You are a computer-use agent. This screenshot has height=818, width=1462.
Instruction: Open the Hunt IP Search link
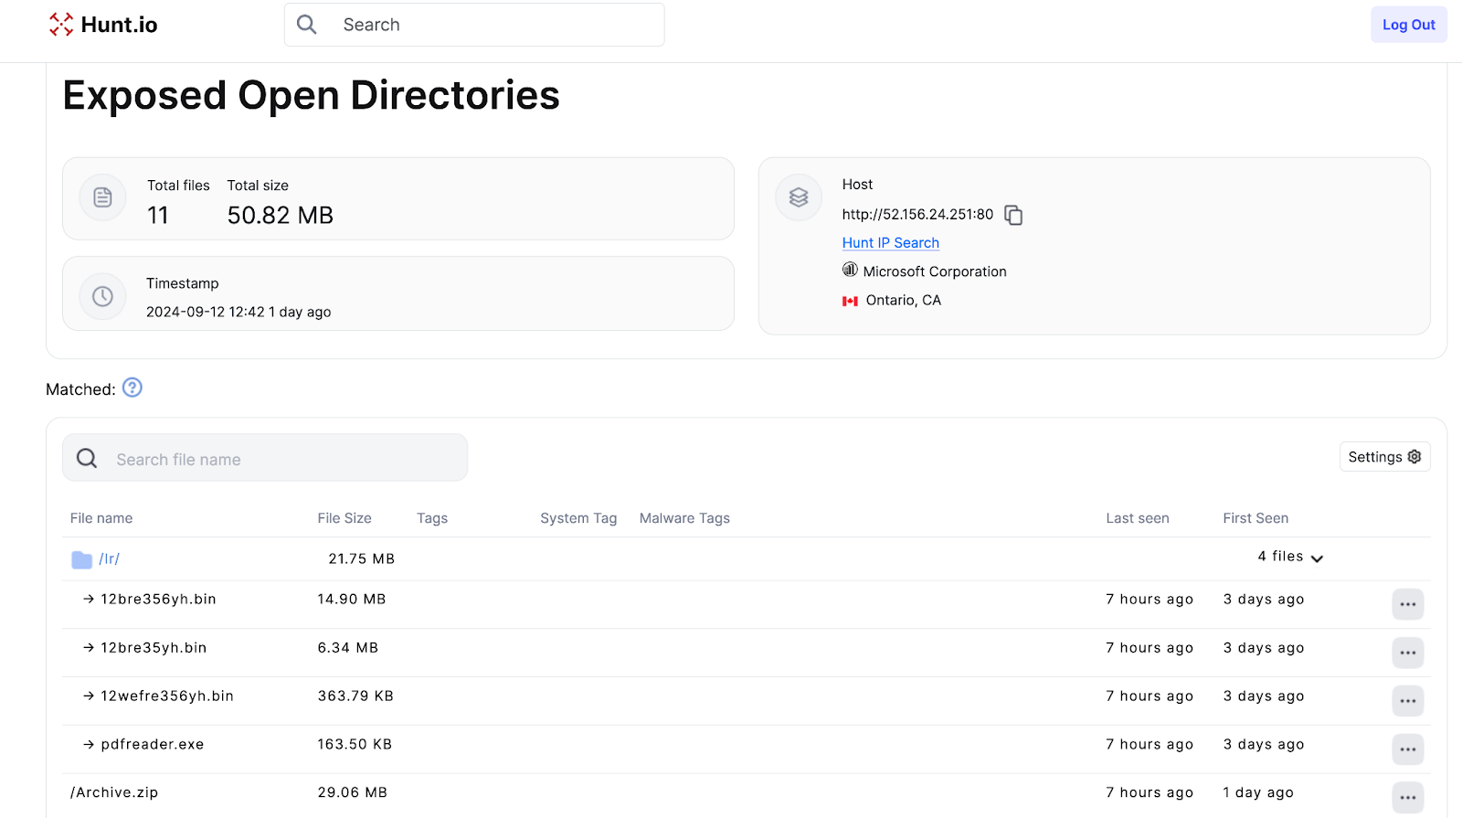pos(890,243)
